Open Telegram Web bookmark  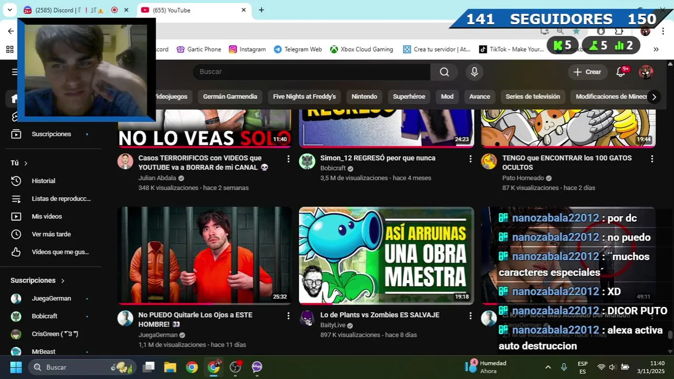tap(297, 49)
